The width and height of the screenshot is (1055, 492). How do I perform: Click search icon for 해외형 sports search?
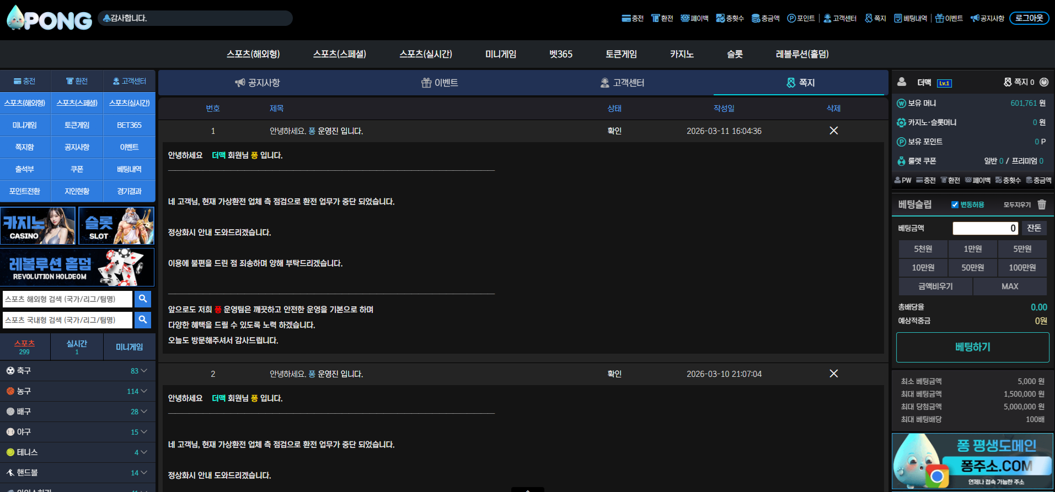point(143,299)
